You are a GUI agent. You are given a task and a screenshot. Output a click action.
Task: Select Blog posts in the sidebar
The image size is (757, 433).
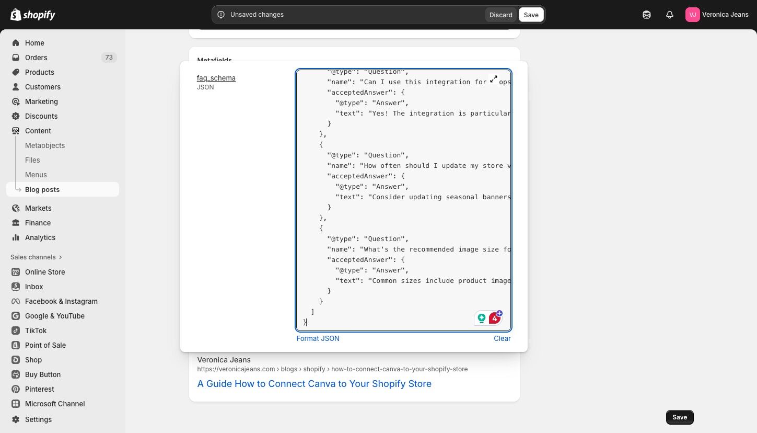pyautogui.click(x=63, y=189)
